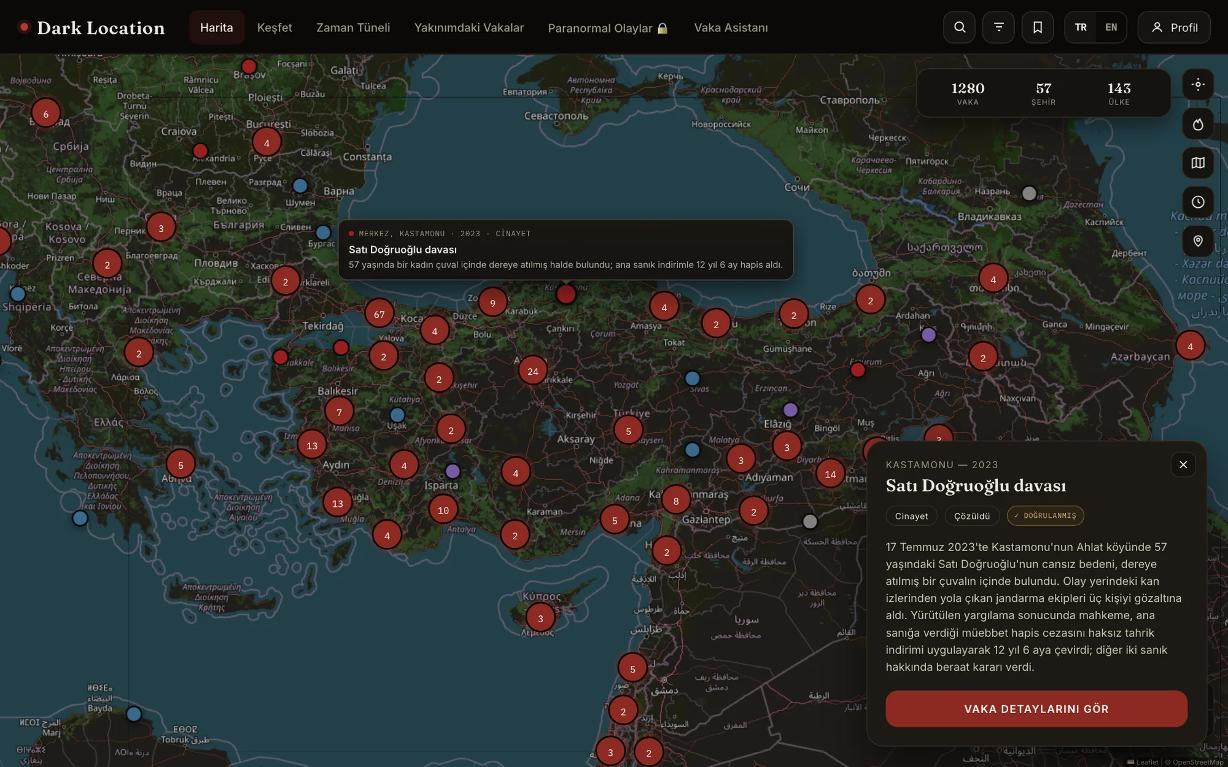Image resolution: width=1228 pixels, height=767 pixels.
Task: Click the location pin map button
Action: pyautogui.click(x=1198, y=241)
